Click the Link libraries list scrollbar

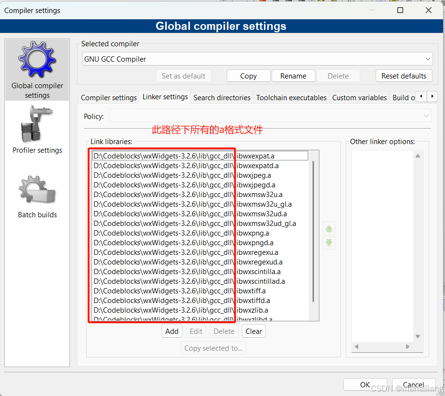click(x=314, y=231)
